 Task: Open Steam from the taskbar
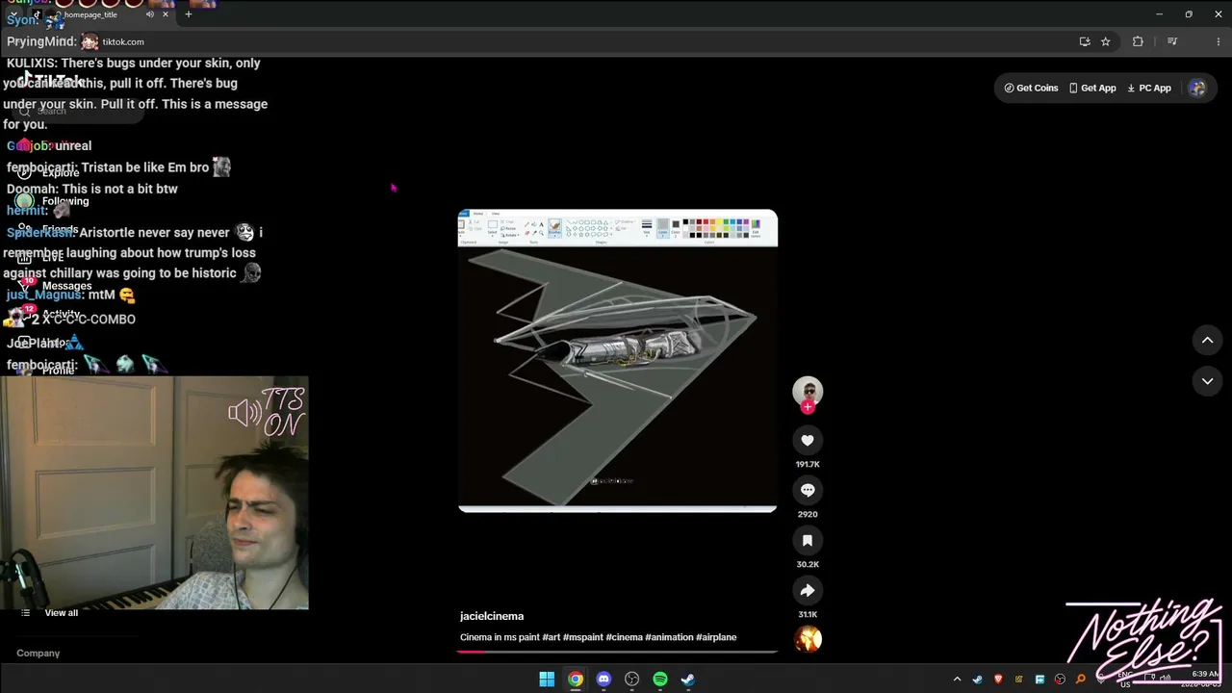pyautogui.click(x=688, y=680)
